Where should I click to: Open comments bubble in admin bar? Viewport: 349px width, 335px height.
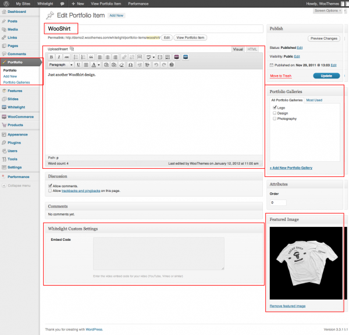[62, 4]
